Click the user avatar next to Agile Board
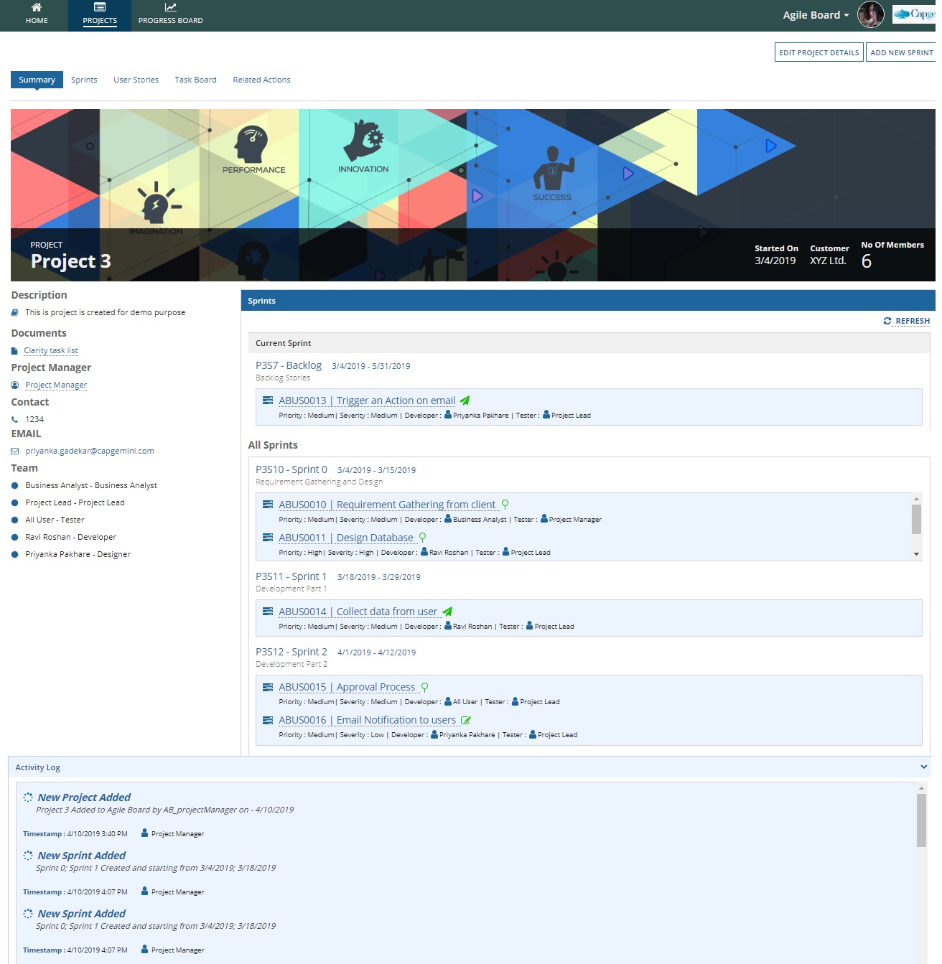This screenshot has width=942, height=964. pos(870,14)
